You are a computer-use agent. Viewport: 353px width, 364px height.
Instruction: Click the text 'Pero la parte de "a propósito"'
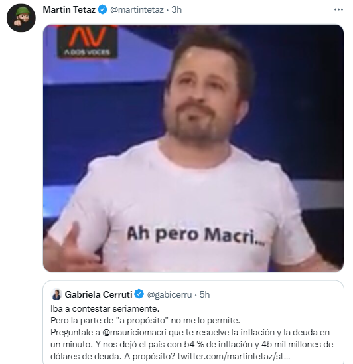[109, 321]
